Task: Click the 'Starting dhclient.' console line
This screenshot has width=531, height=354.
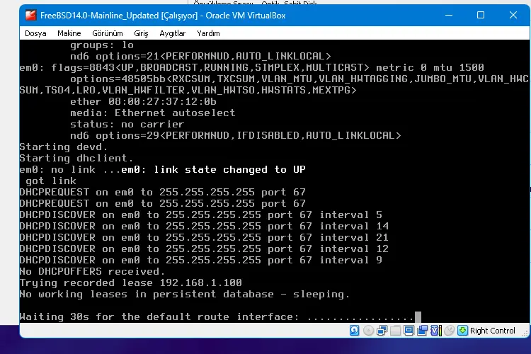Action: pyautogui.click(x=76, y=158)
